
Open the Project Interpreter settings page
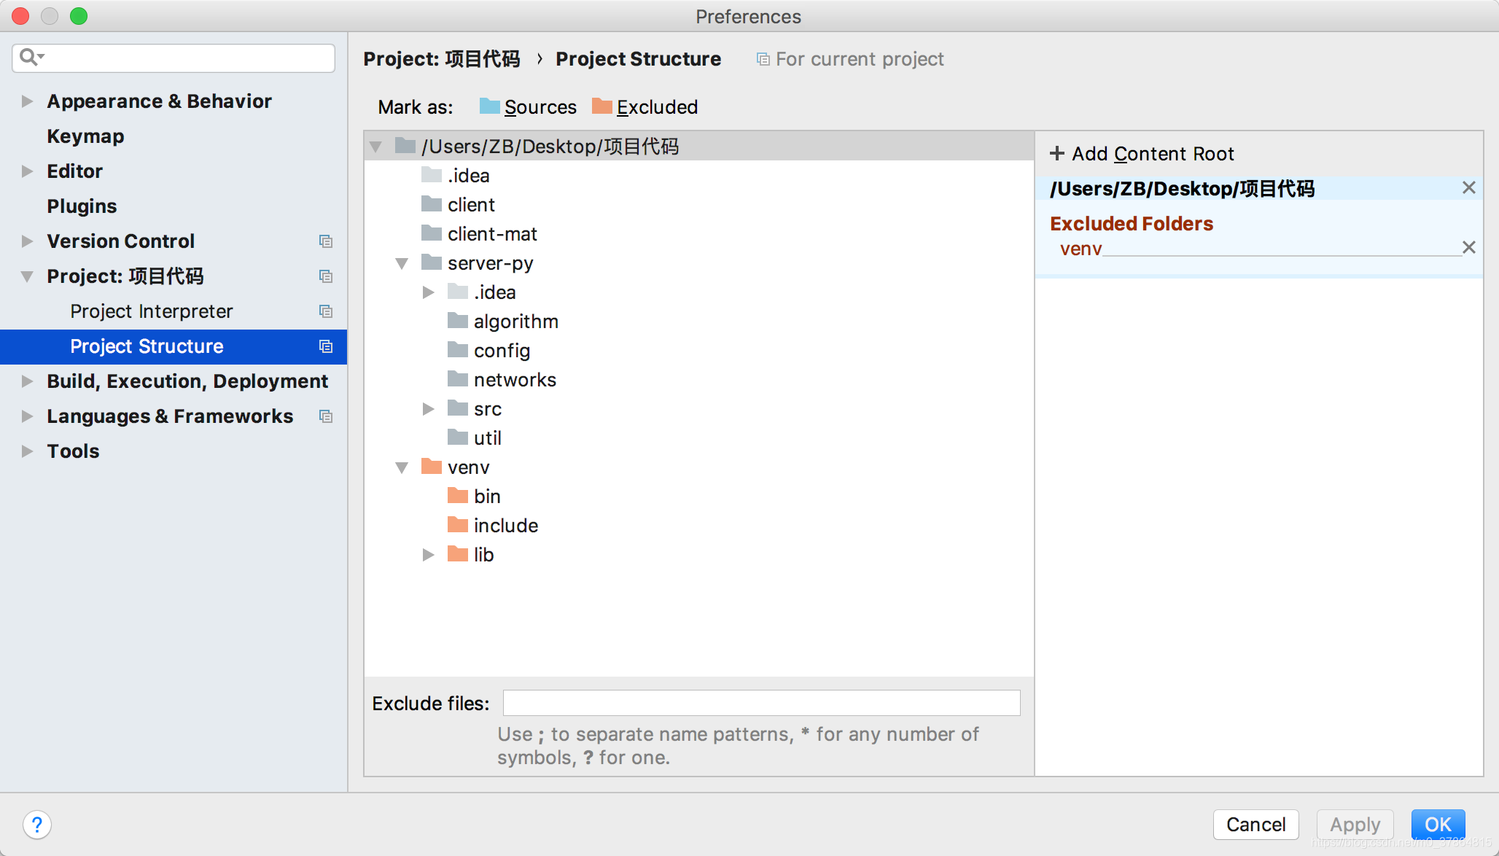[x=151, y=311]
